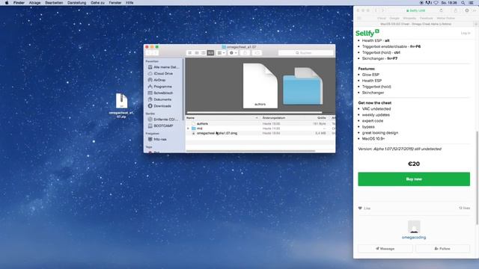Open the Hilfe menu
Screen dimensions: 479x269
129,3
